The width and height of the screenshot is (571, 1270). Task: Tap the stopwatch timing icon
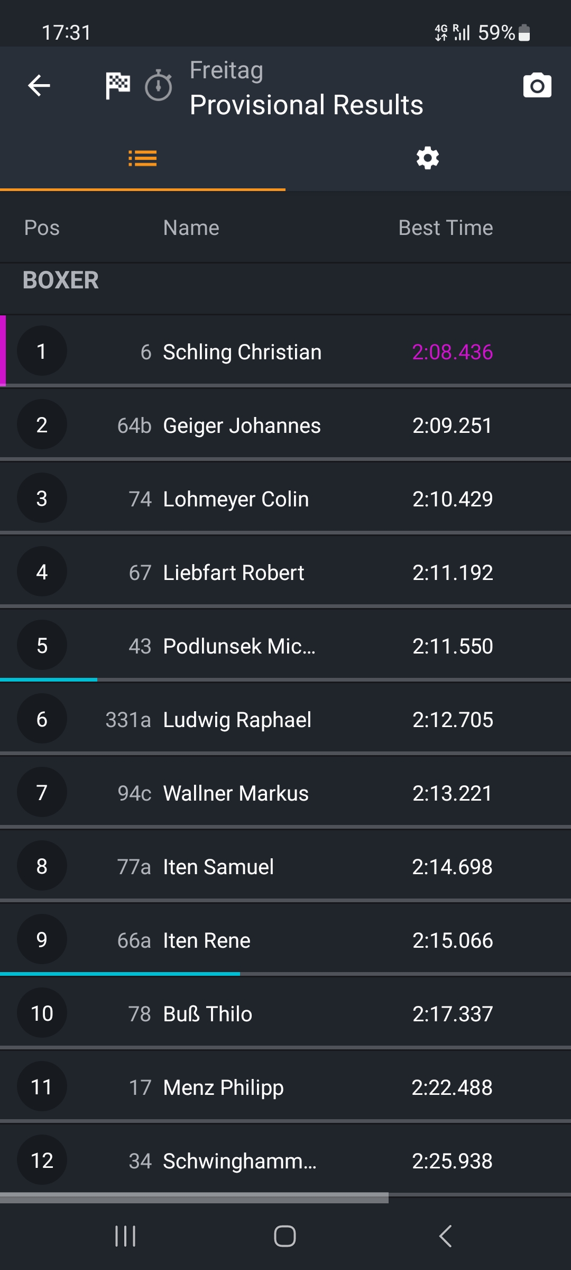(159, 86)
